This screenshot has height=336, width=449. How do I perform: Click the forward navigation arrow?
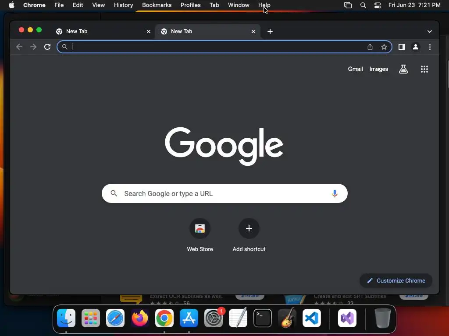pyautogui.click(x=33, y=47)
